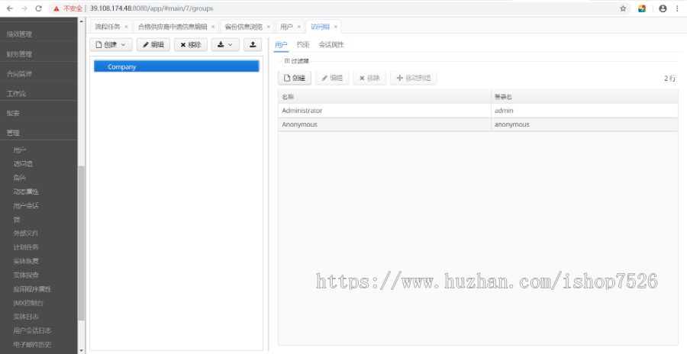Close the 省份信息浏览 tab
Image resolution: width=687 pixels, height=354 pixels.
tap(269, 27)
